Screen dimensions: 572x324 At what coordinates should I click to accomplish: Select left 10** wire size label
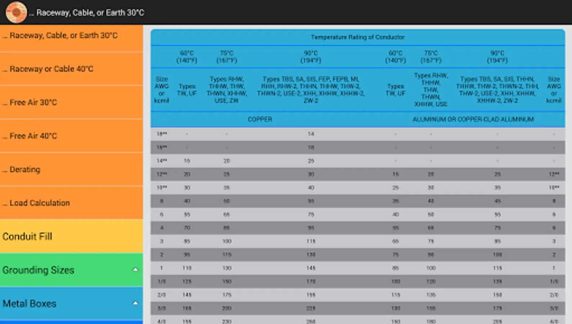(162, 188)
